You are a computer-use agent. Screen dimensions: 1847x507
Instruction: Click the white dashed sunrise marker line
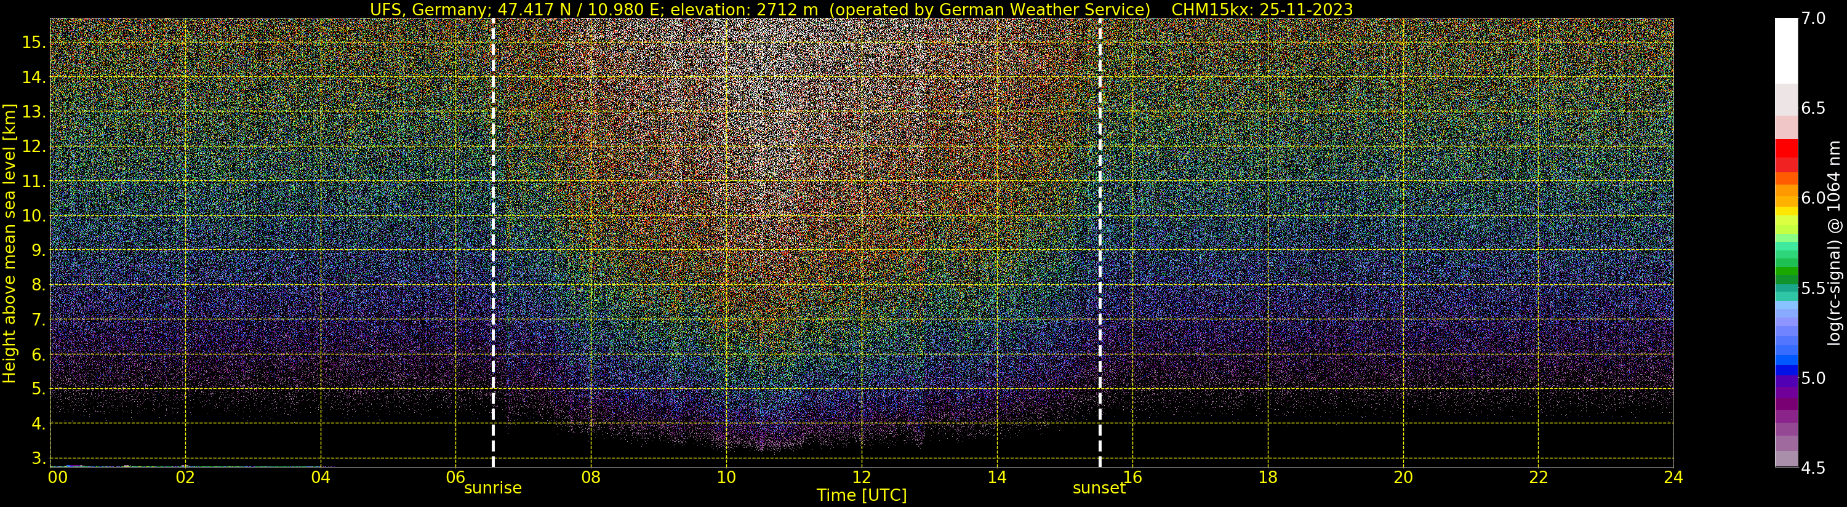[494, 242]
